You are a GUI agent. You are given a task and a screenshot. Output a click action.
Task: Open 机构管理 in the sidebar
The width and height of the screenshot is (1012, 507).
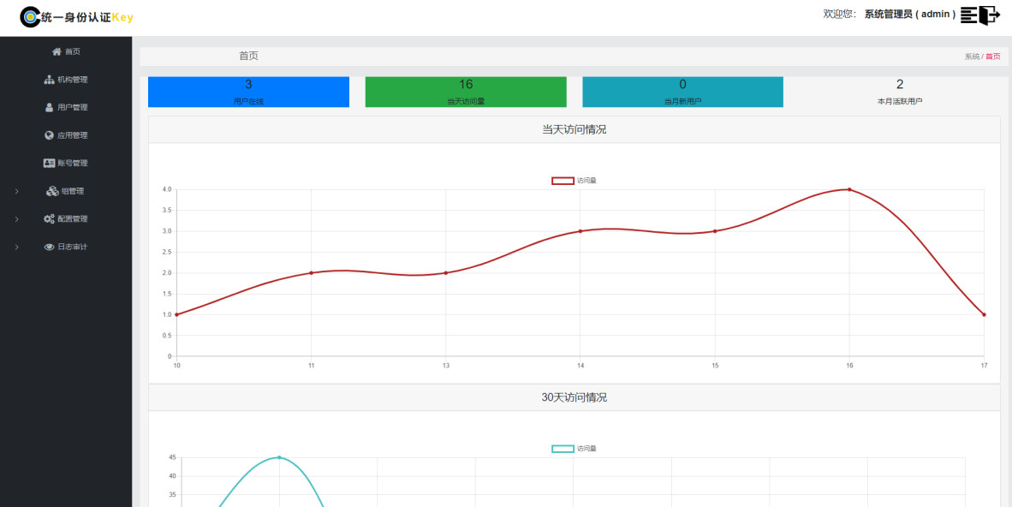66,80
